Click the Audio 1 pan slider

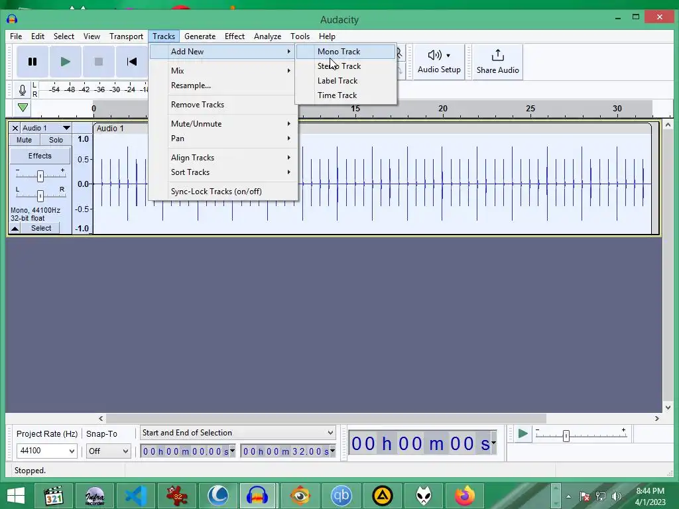tap(40, 196)
